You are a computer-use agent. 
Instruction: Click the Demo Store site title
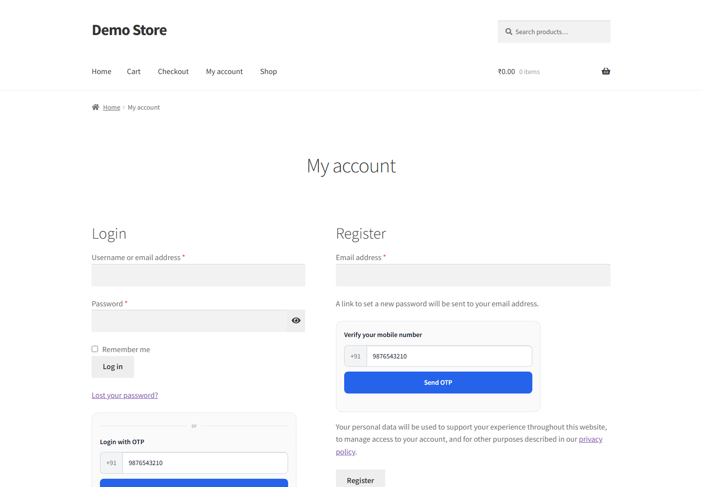coord(129,30)
